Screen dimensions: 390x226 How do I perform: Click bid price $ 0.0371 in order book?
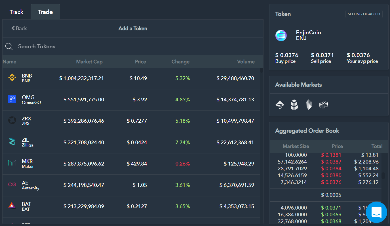pos(331,208)
